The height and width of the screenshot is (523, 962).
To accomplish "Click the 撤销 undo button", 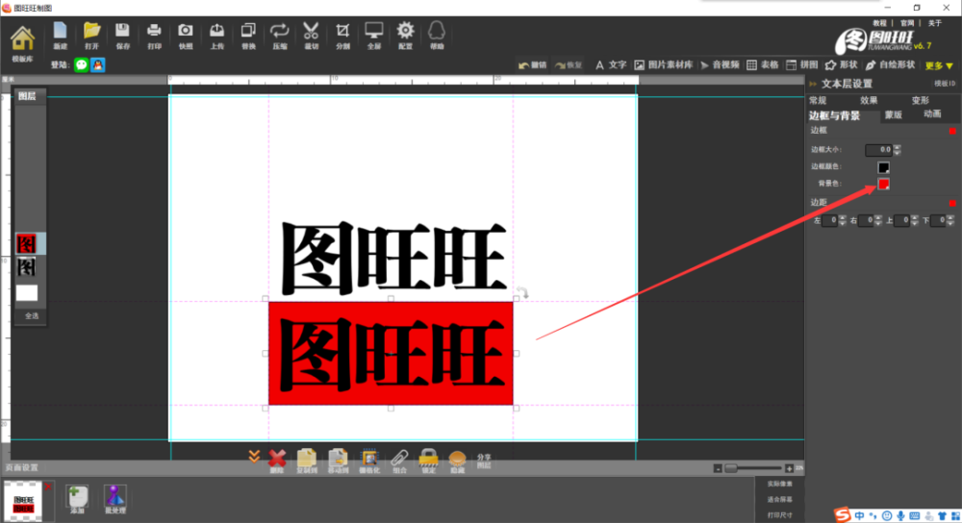I will 533,65.
